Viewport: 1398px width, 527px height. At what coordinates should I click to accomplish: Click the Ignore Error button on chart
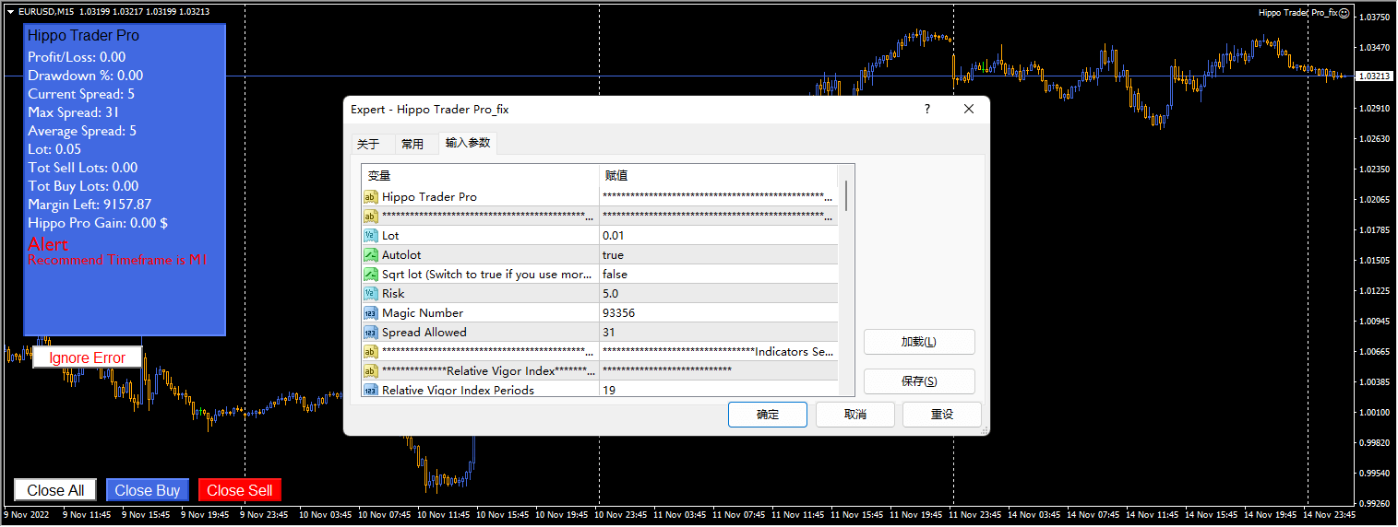(x=87, y=357)
